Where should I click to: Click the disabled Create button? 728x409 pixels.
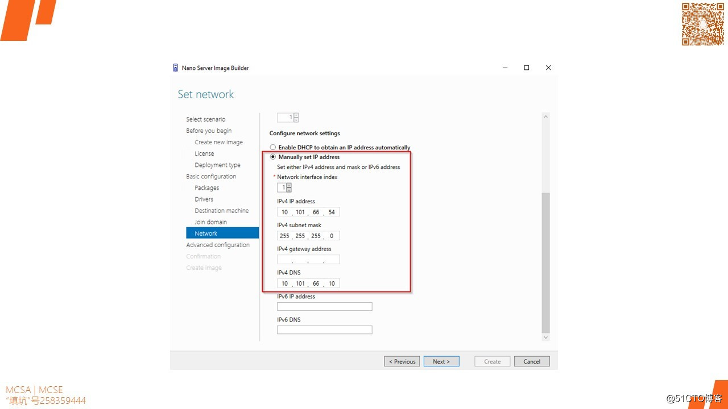[493, 361]
